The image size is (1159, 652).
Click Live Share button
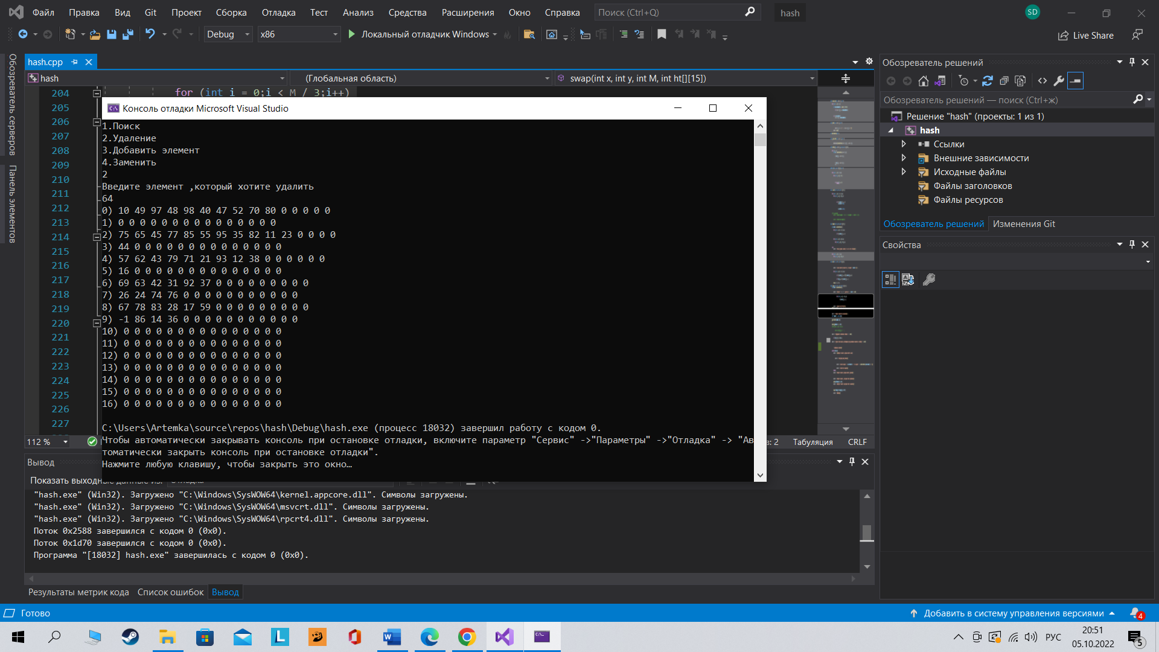(x=1085, y=36)
